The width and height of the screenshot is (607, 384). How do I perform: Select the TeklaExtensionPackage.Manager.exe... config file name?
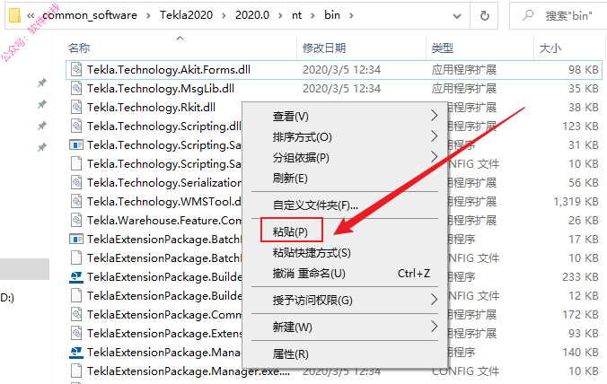[189, 371]
